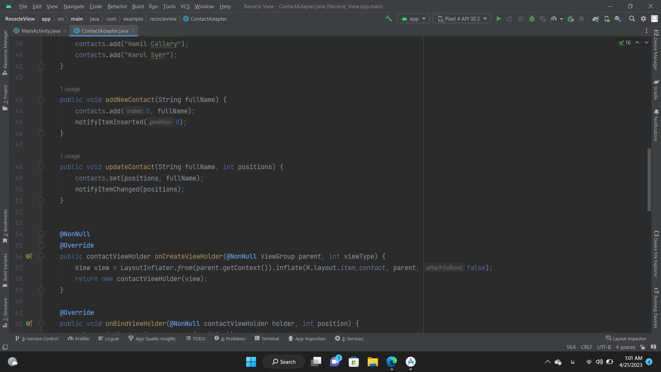Click Apply Changes and Restart Activity icon
Image resolution: width=661 pixels, height=372 pixels.
[510, 19]
